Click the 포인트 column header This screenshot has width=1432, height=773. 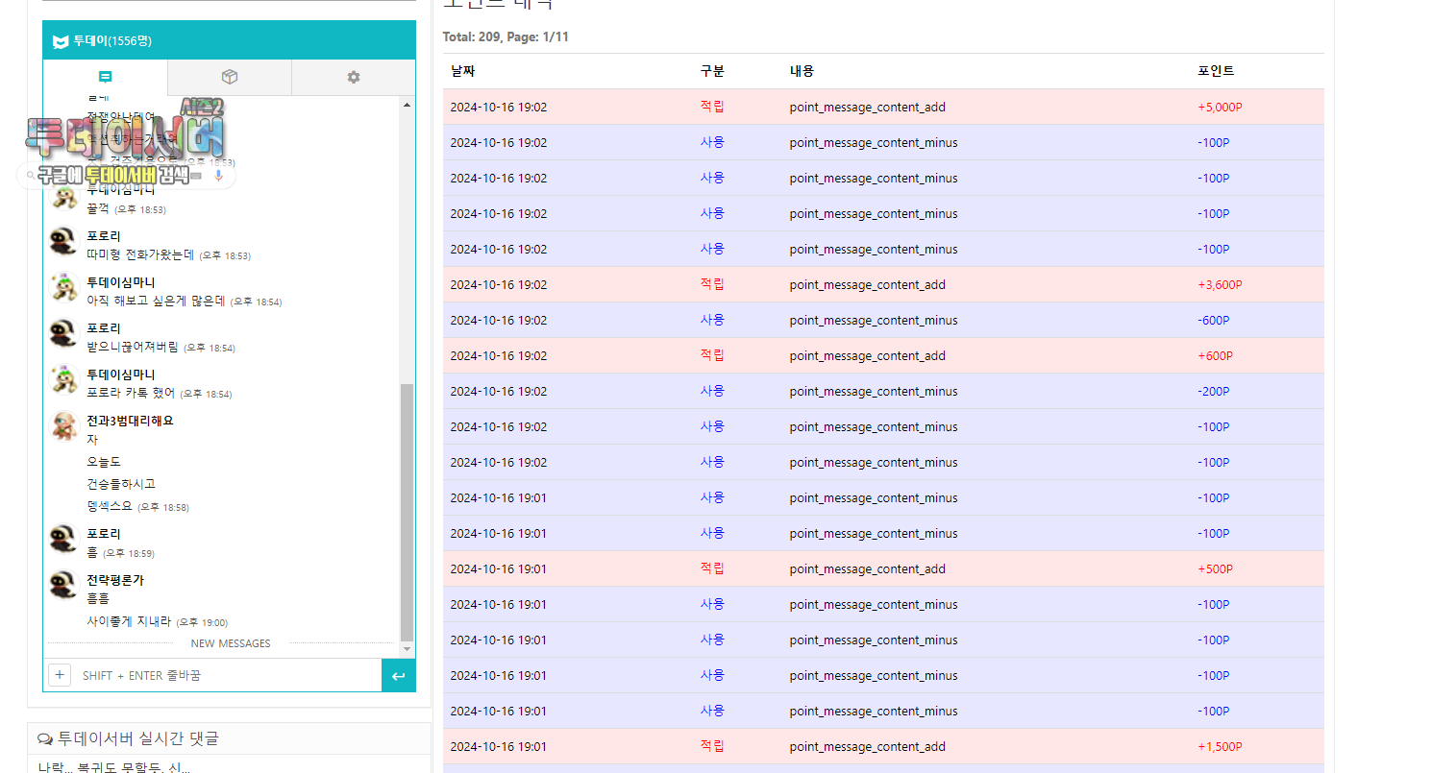click(1216, 71)
